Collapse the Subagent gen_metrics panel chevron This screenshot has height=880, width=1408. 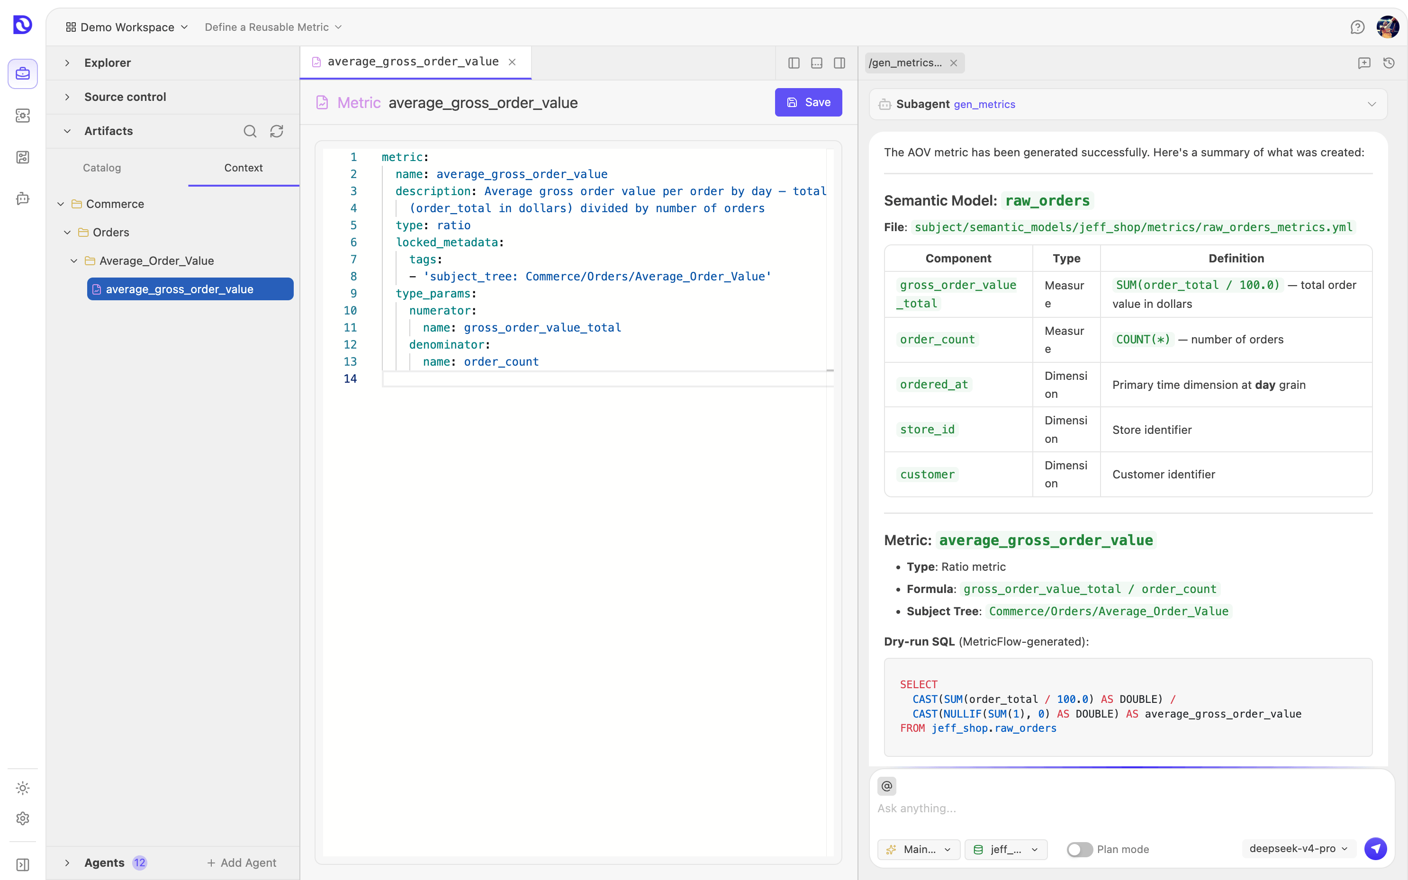pyautogui.click(x=1372, y=104)
